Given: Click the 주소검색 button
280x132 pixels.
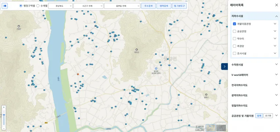Looking at the screenshot, I should [x=148, y=6].
